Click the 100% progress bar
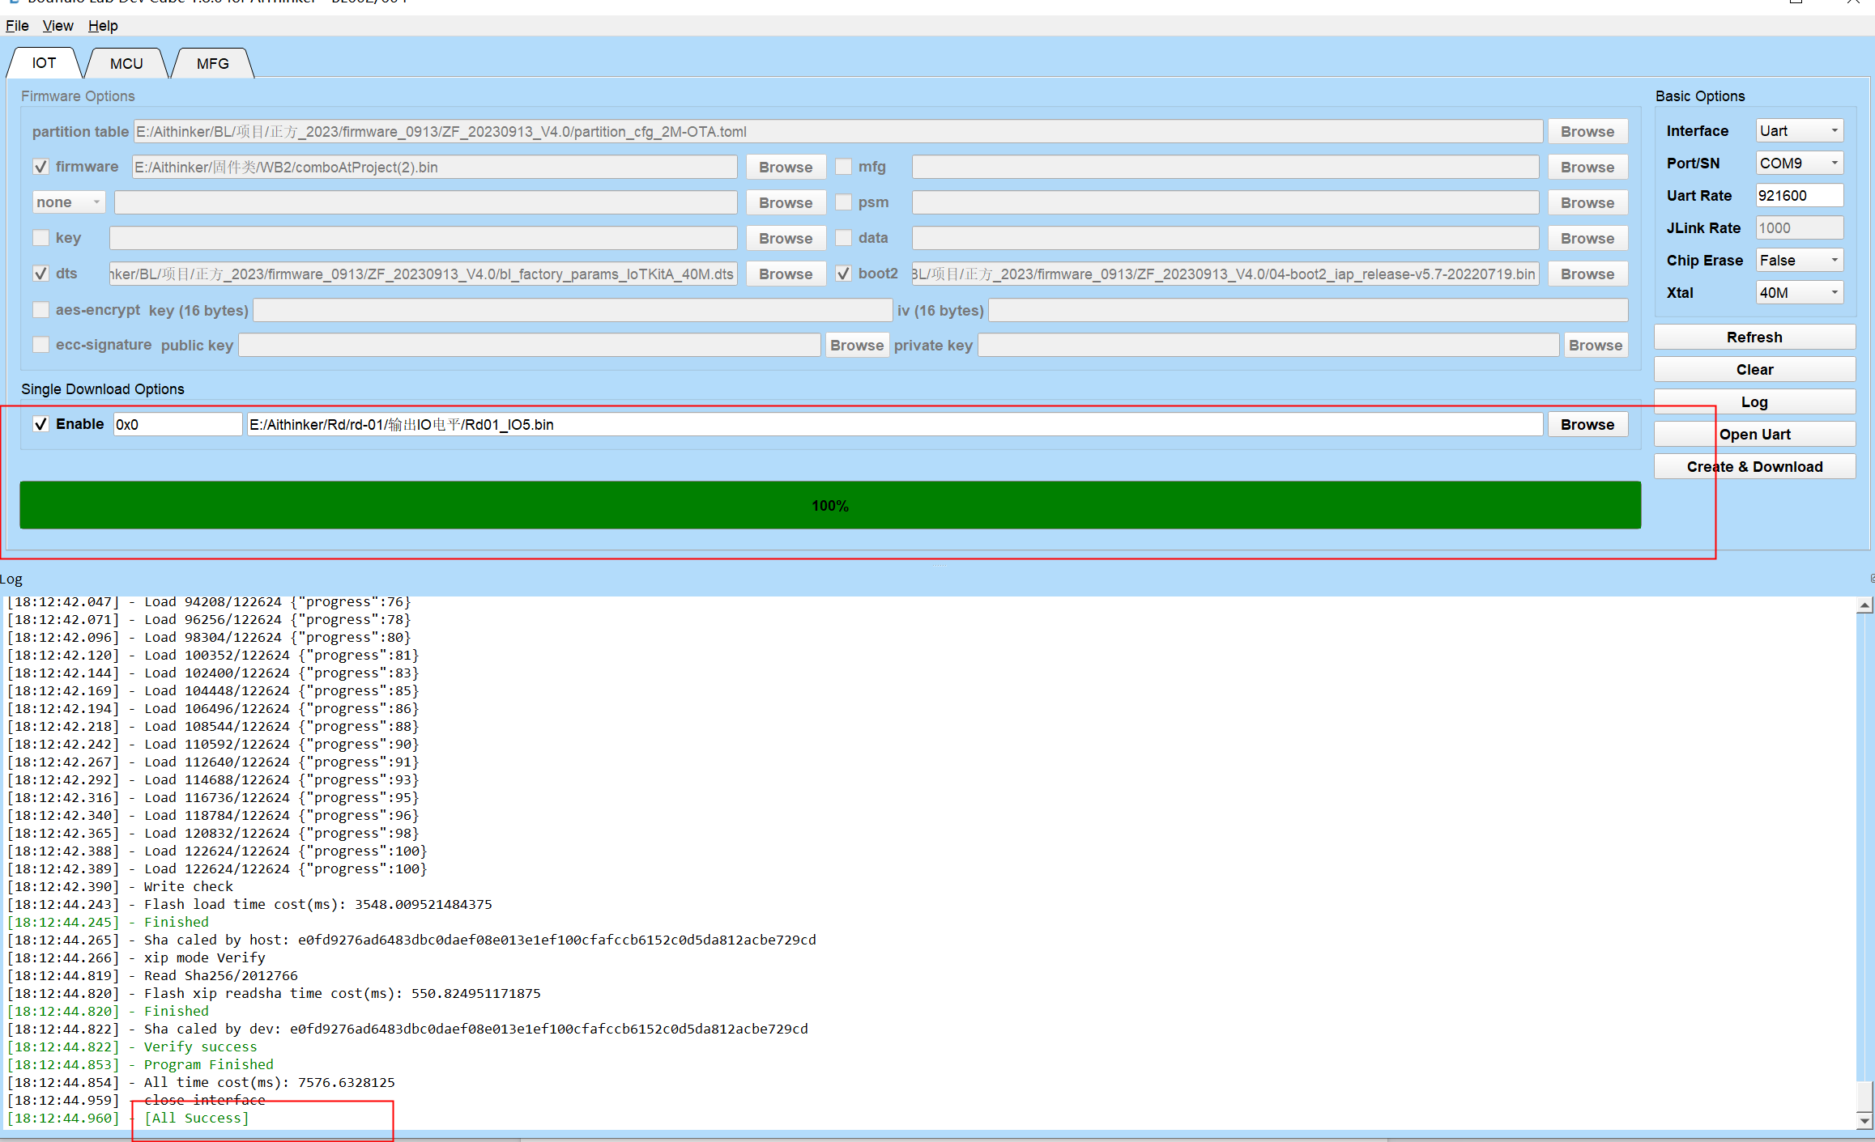Viewport: 1875px width, 1142px height. (x=828, y=505)
